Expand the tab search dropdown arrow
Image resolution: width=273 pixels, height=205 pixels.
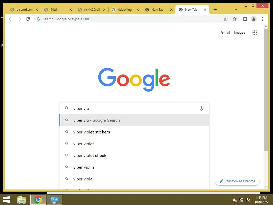(x=236, y=10)
